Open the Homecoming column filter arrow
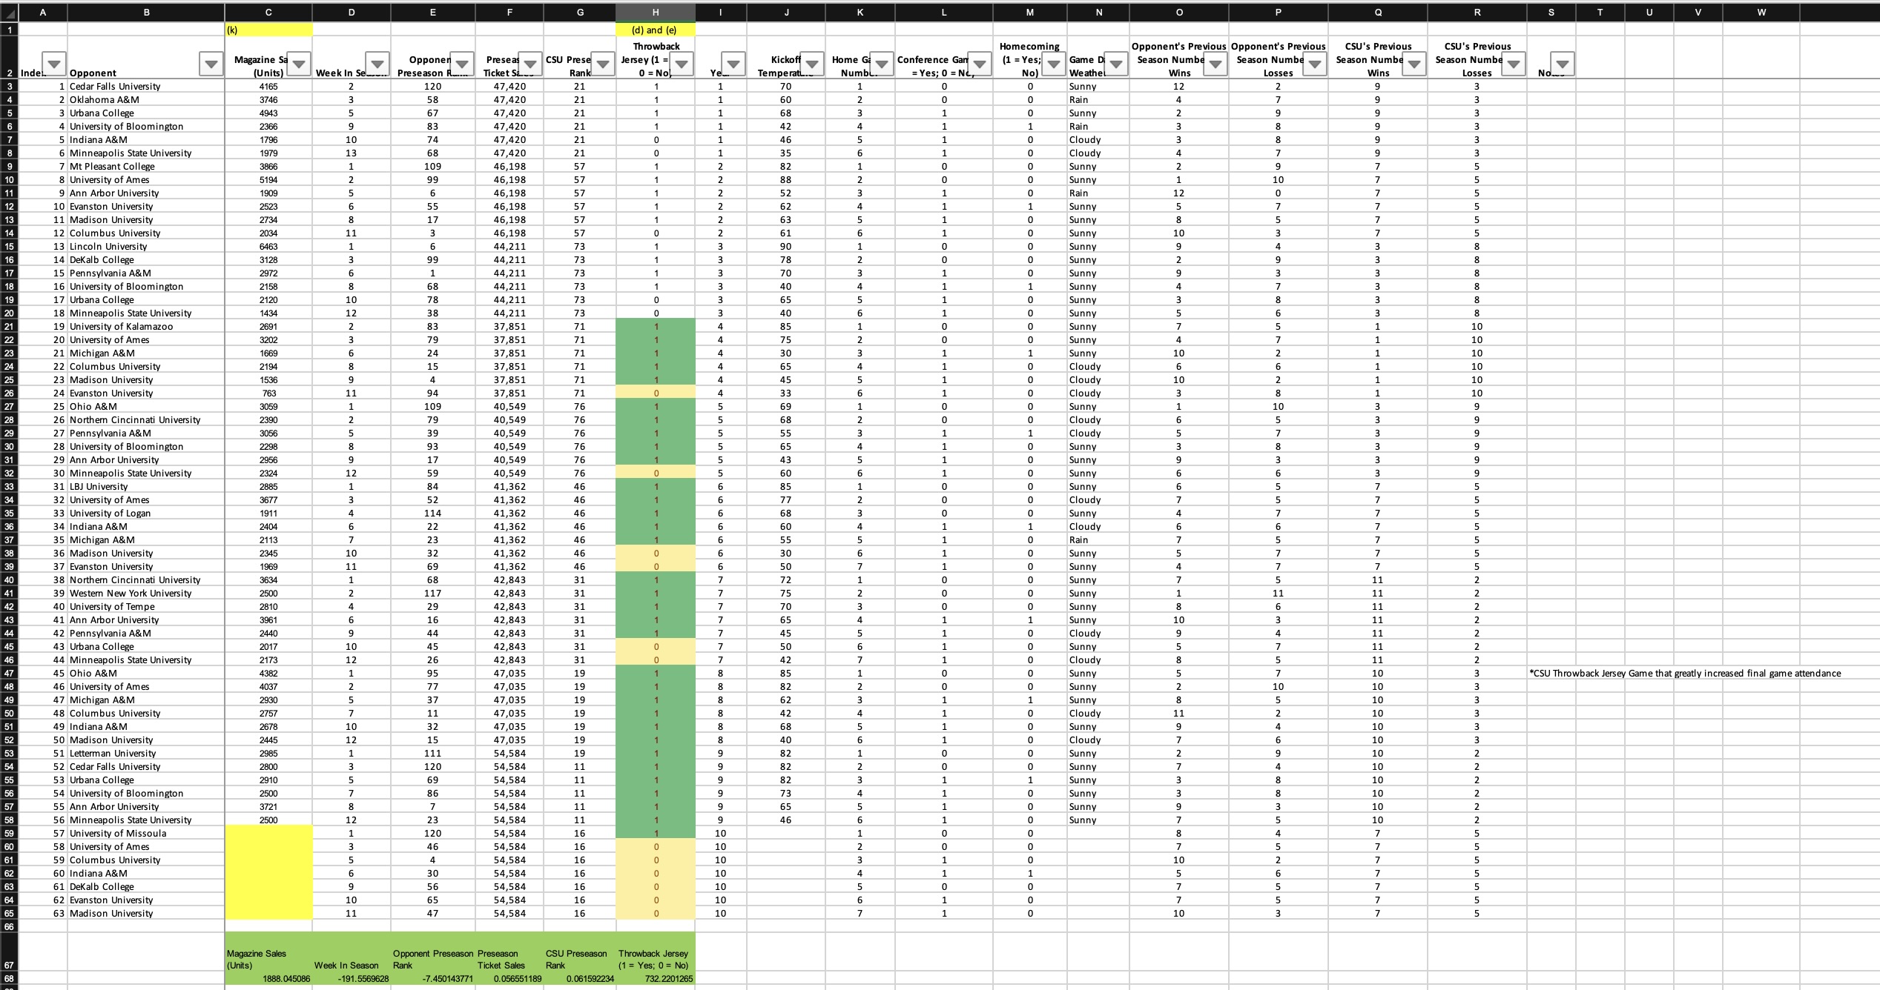 tap(1054, 64)
